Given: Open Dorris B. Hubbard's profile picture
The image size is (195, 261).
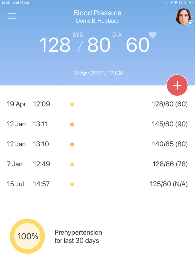Looking at the screenshot, I should 183,16.
